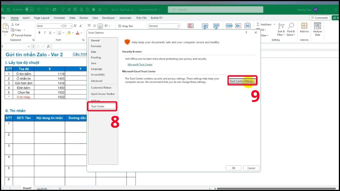Click the Help question mark in Excel Options
The height and width of the screenshot is (191, 340).
(x=246, y=33)
